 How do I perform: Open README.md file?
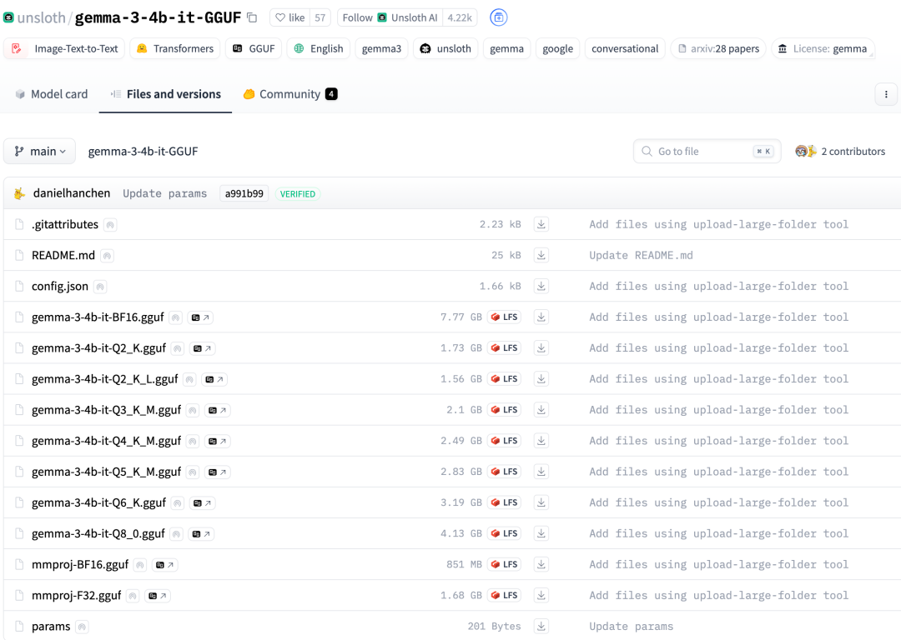[63, 256]
